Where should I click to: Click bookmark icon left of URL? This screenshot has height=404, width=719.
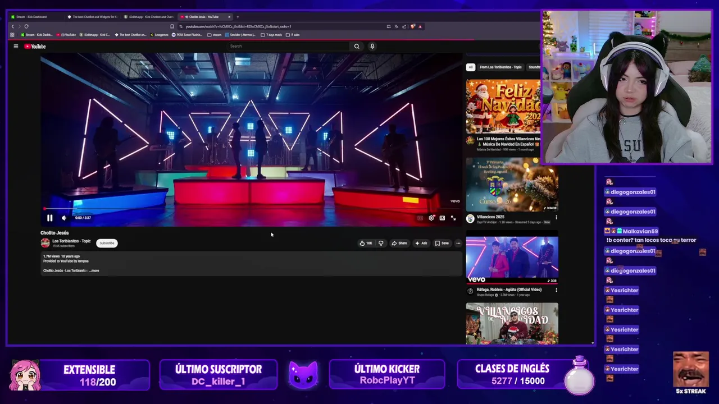pos(172,26)
